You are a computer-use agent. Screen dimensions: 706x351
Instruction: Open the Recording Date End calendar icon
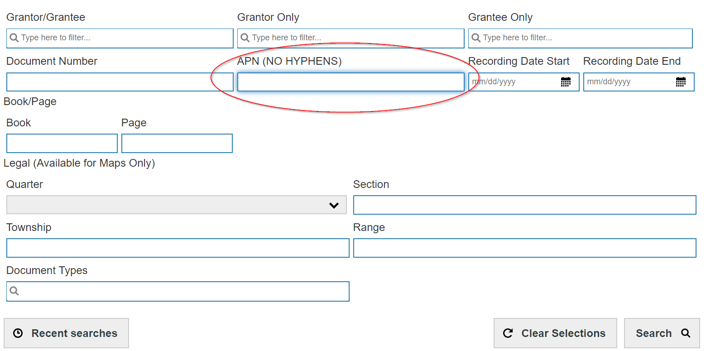coord(681,82)
